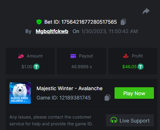Click the Tether coin beside $1.00
This screenshot has width=160, height=130.
[x=36, y=67]
